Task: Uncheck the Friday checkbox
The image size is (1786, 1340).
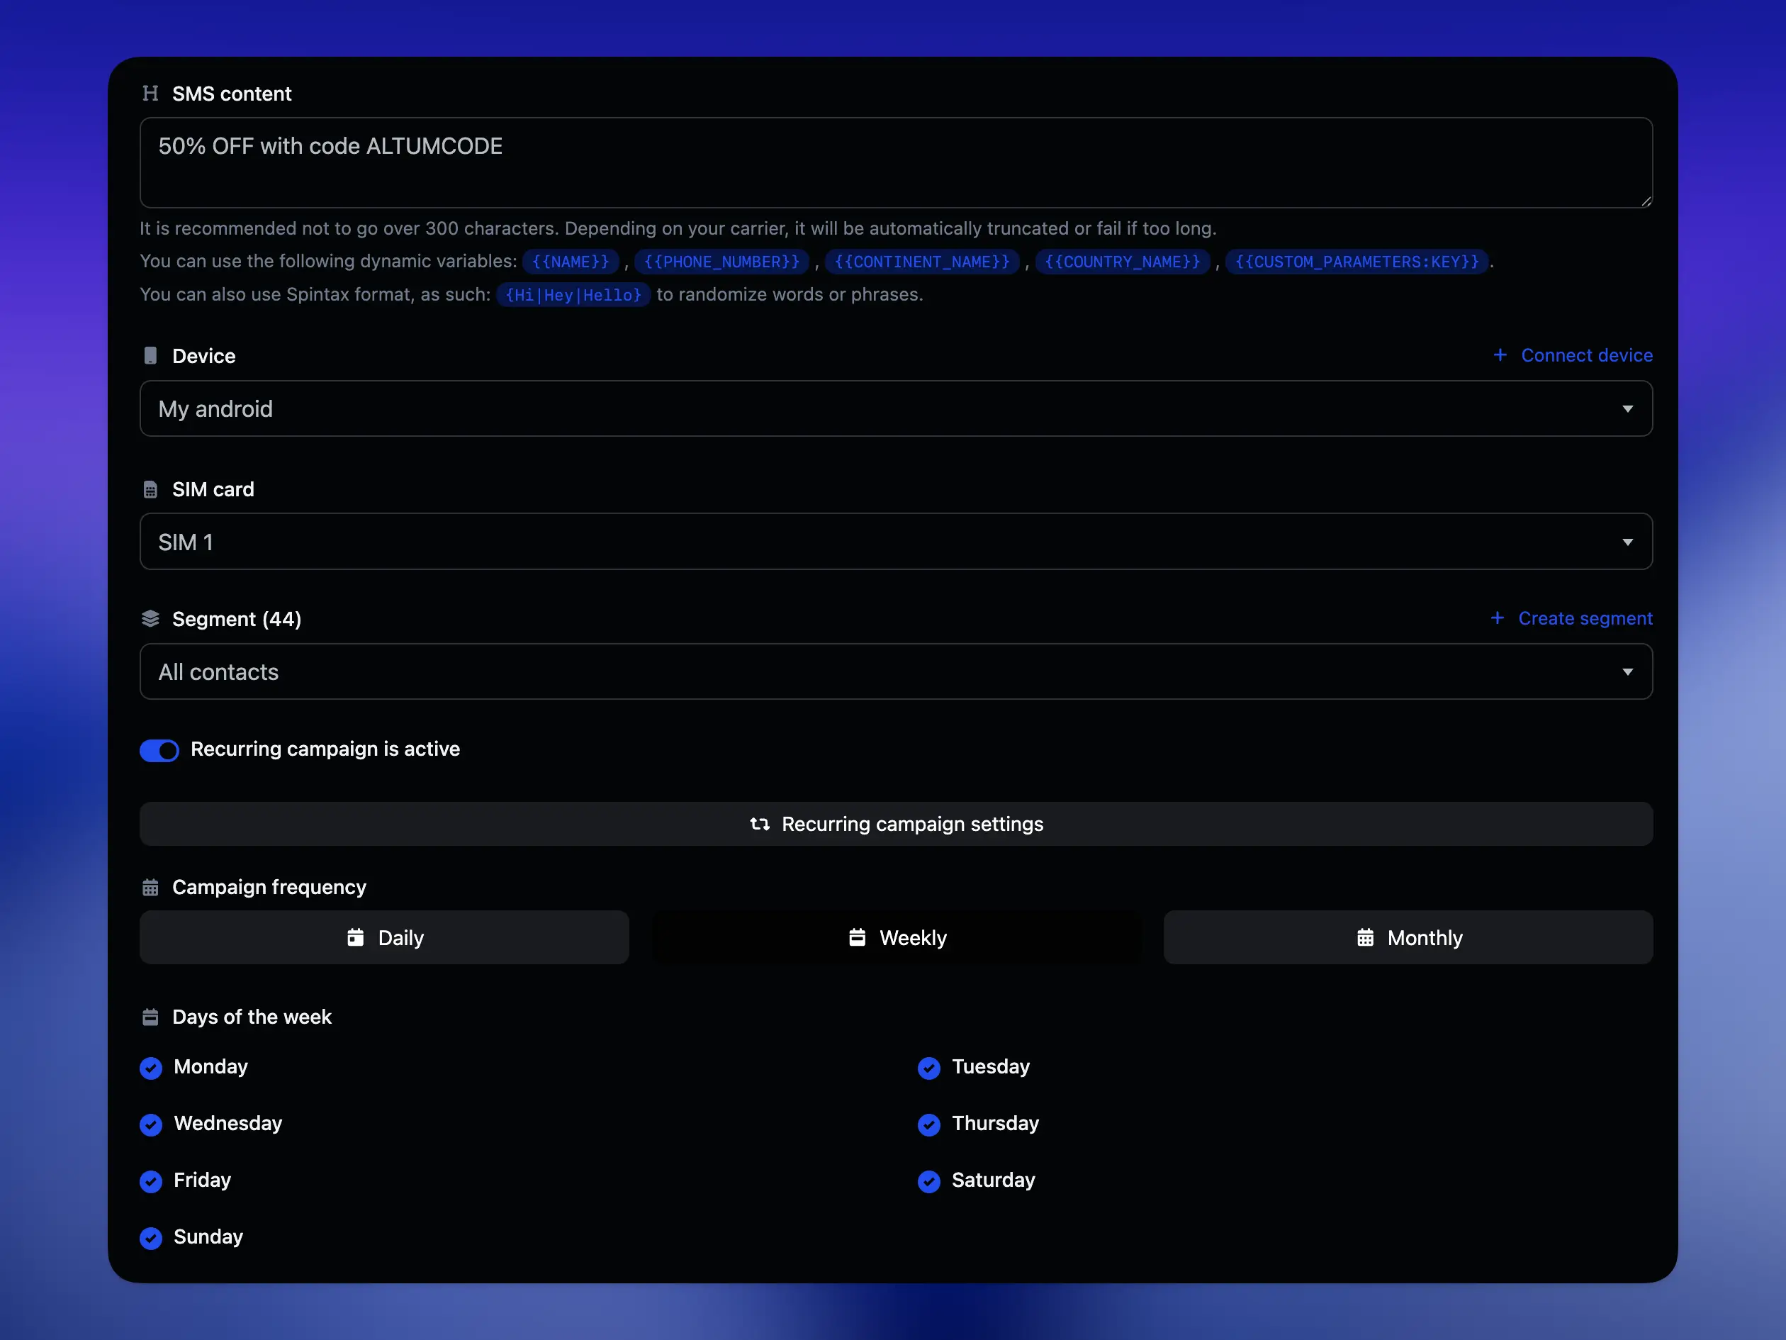Action: tap(151, 1182)
